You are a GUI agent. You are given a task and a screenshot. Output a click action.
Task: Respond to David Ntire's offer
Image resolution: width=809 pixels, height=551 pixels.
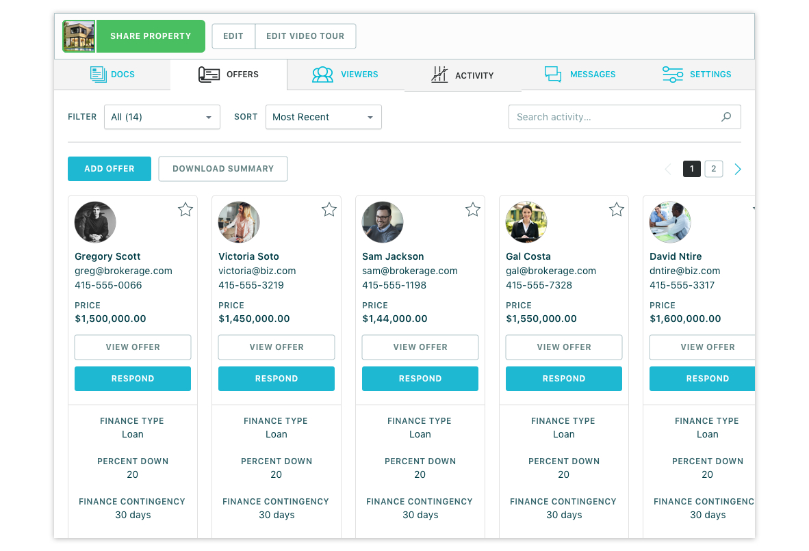pos(702,379)
